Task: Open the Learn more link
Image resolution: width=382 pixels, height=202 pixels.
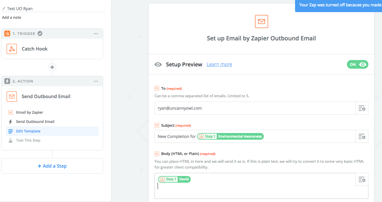Action: [x=219, y=64]
